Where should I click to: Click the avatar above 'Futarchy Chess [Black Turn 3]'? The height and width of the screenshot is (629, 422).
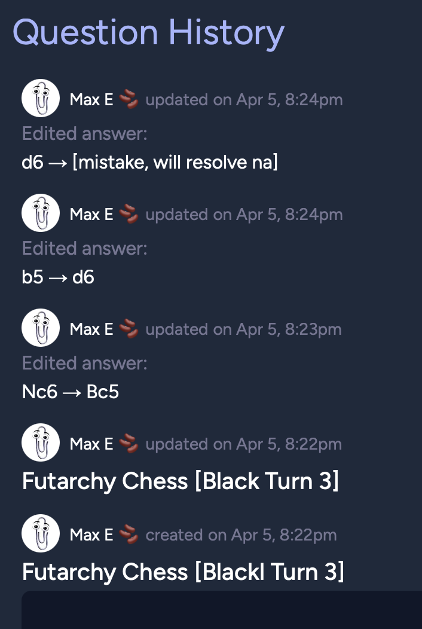click(41, 442)
